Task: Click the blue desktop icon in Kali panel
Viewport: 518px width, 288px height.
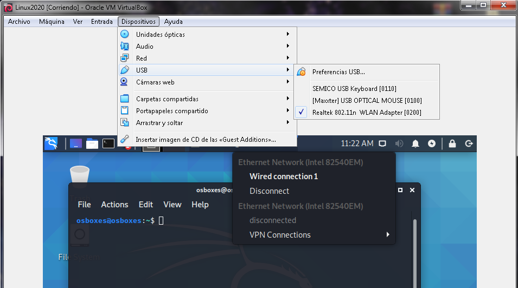Action: tap(75, 143)
